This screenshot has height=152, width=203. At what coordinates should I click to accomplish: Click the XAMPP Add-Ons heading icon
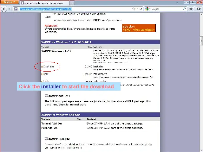click(46, 96)
